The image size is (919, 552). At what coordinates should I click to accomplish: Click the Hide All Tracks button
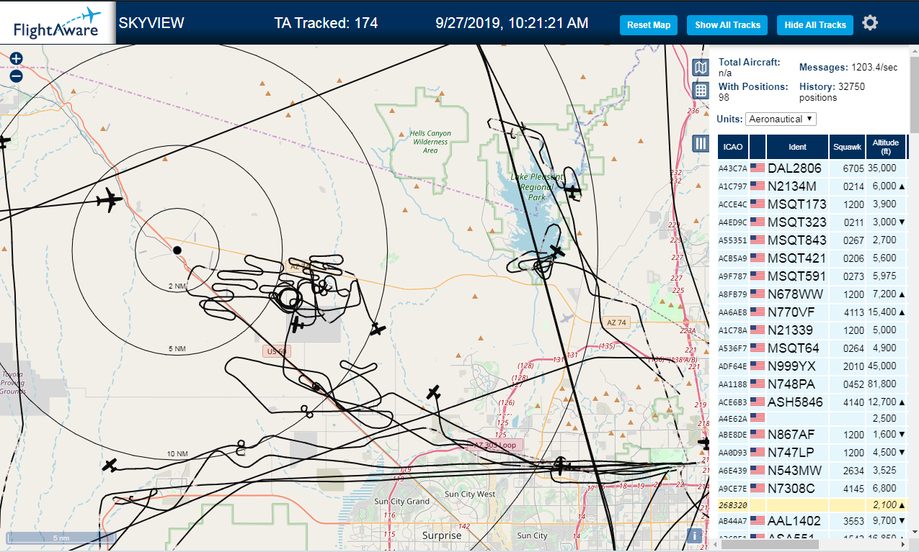(815, 24)
